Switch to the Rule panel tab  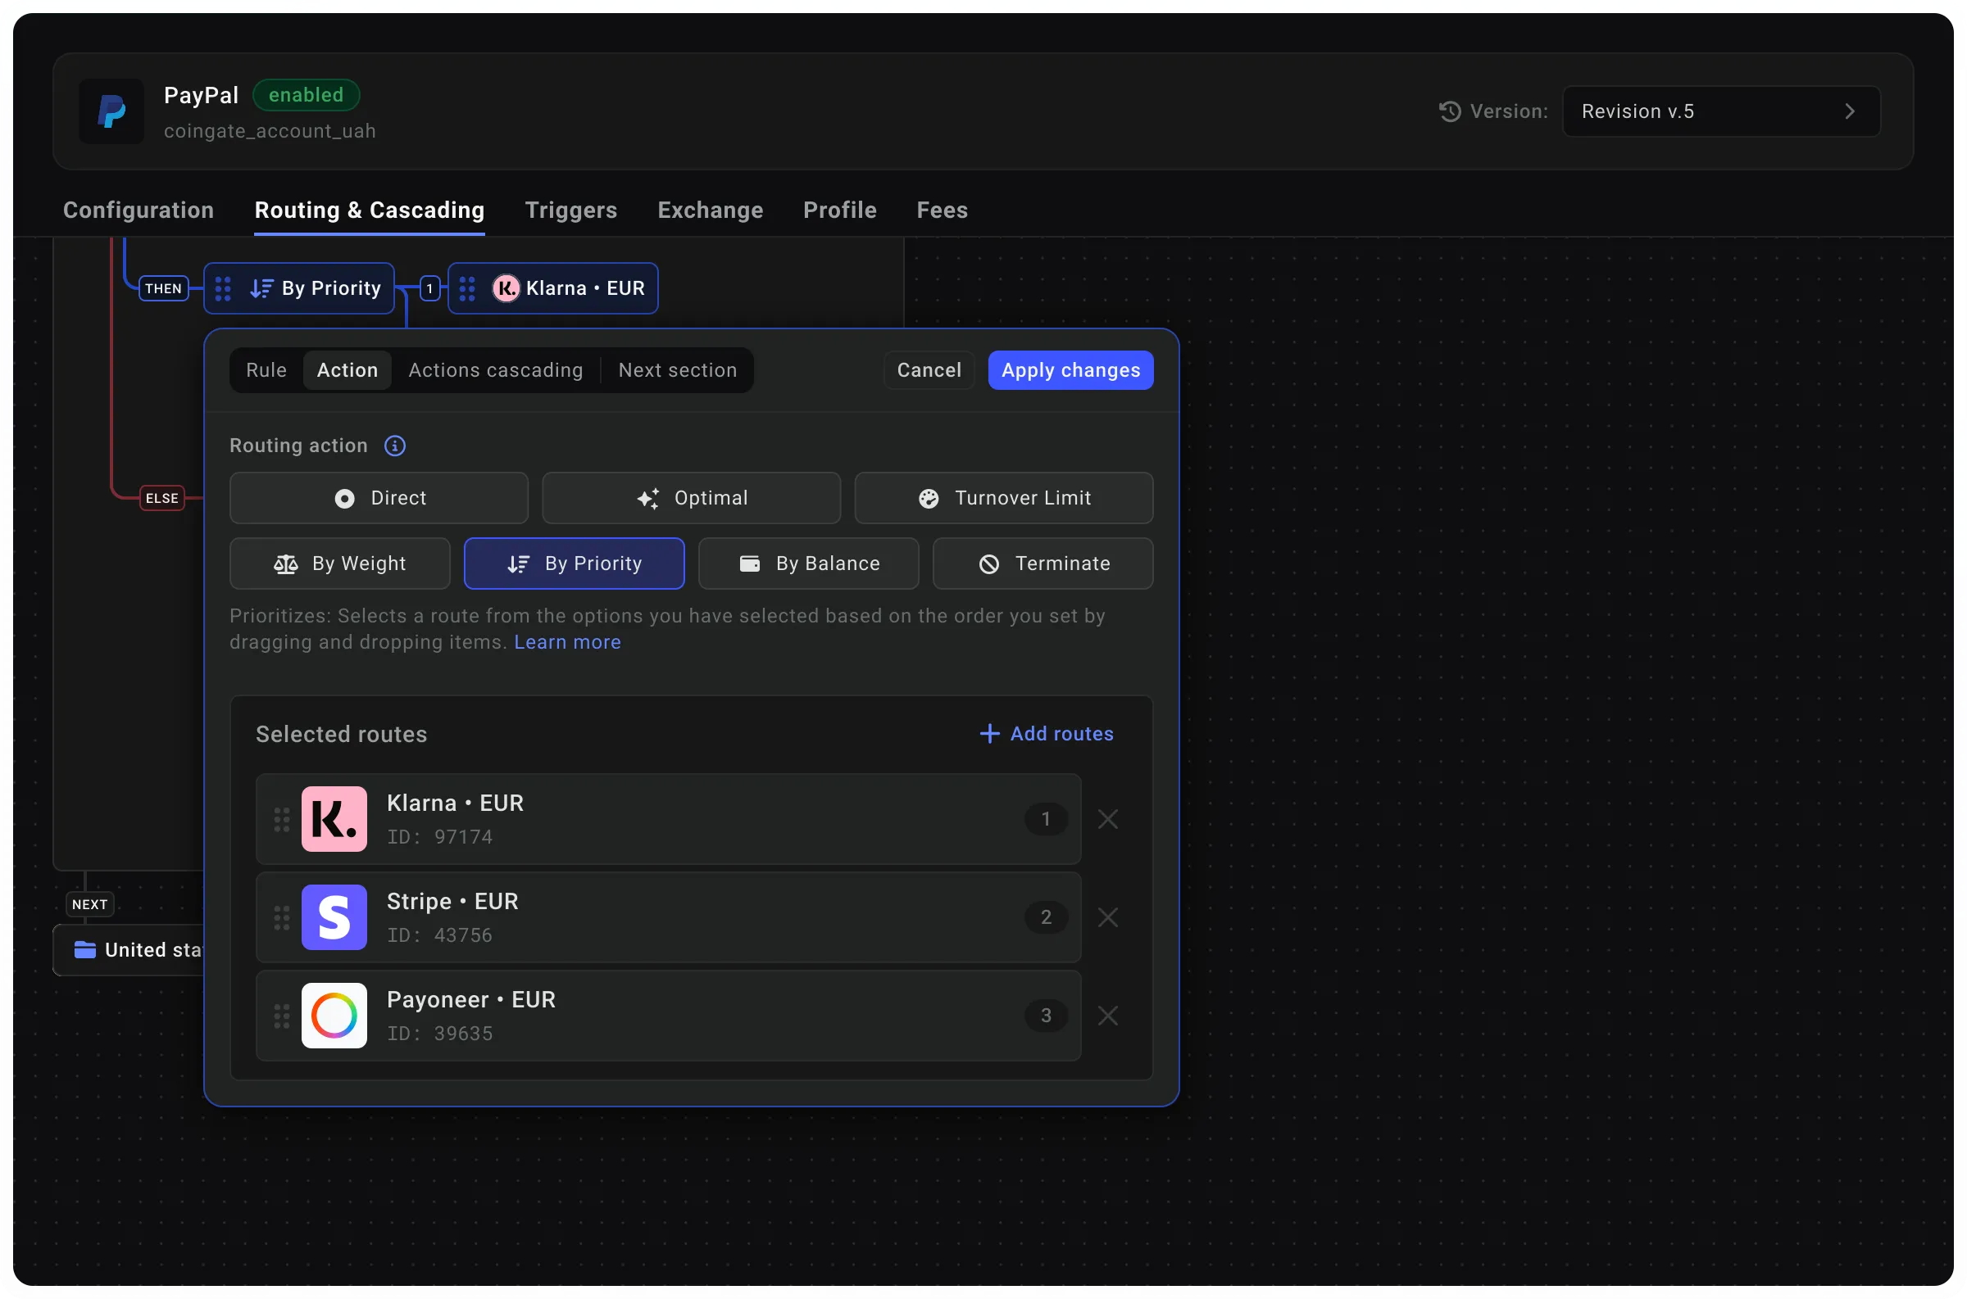(x=266, y=370)
